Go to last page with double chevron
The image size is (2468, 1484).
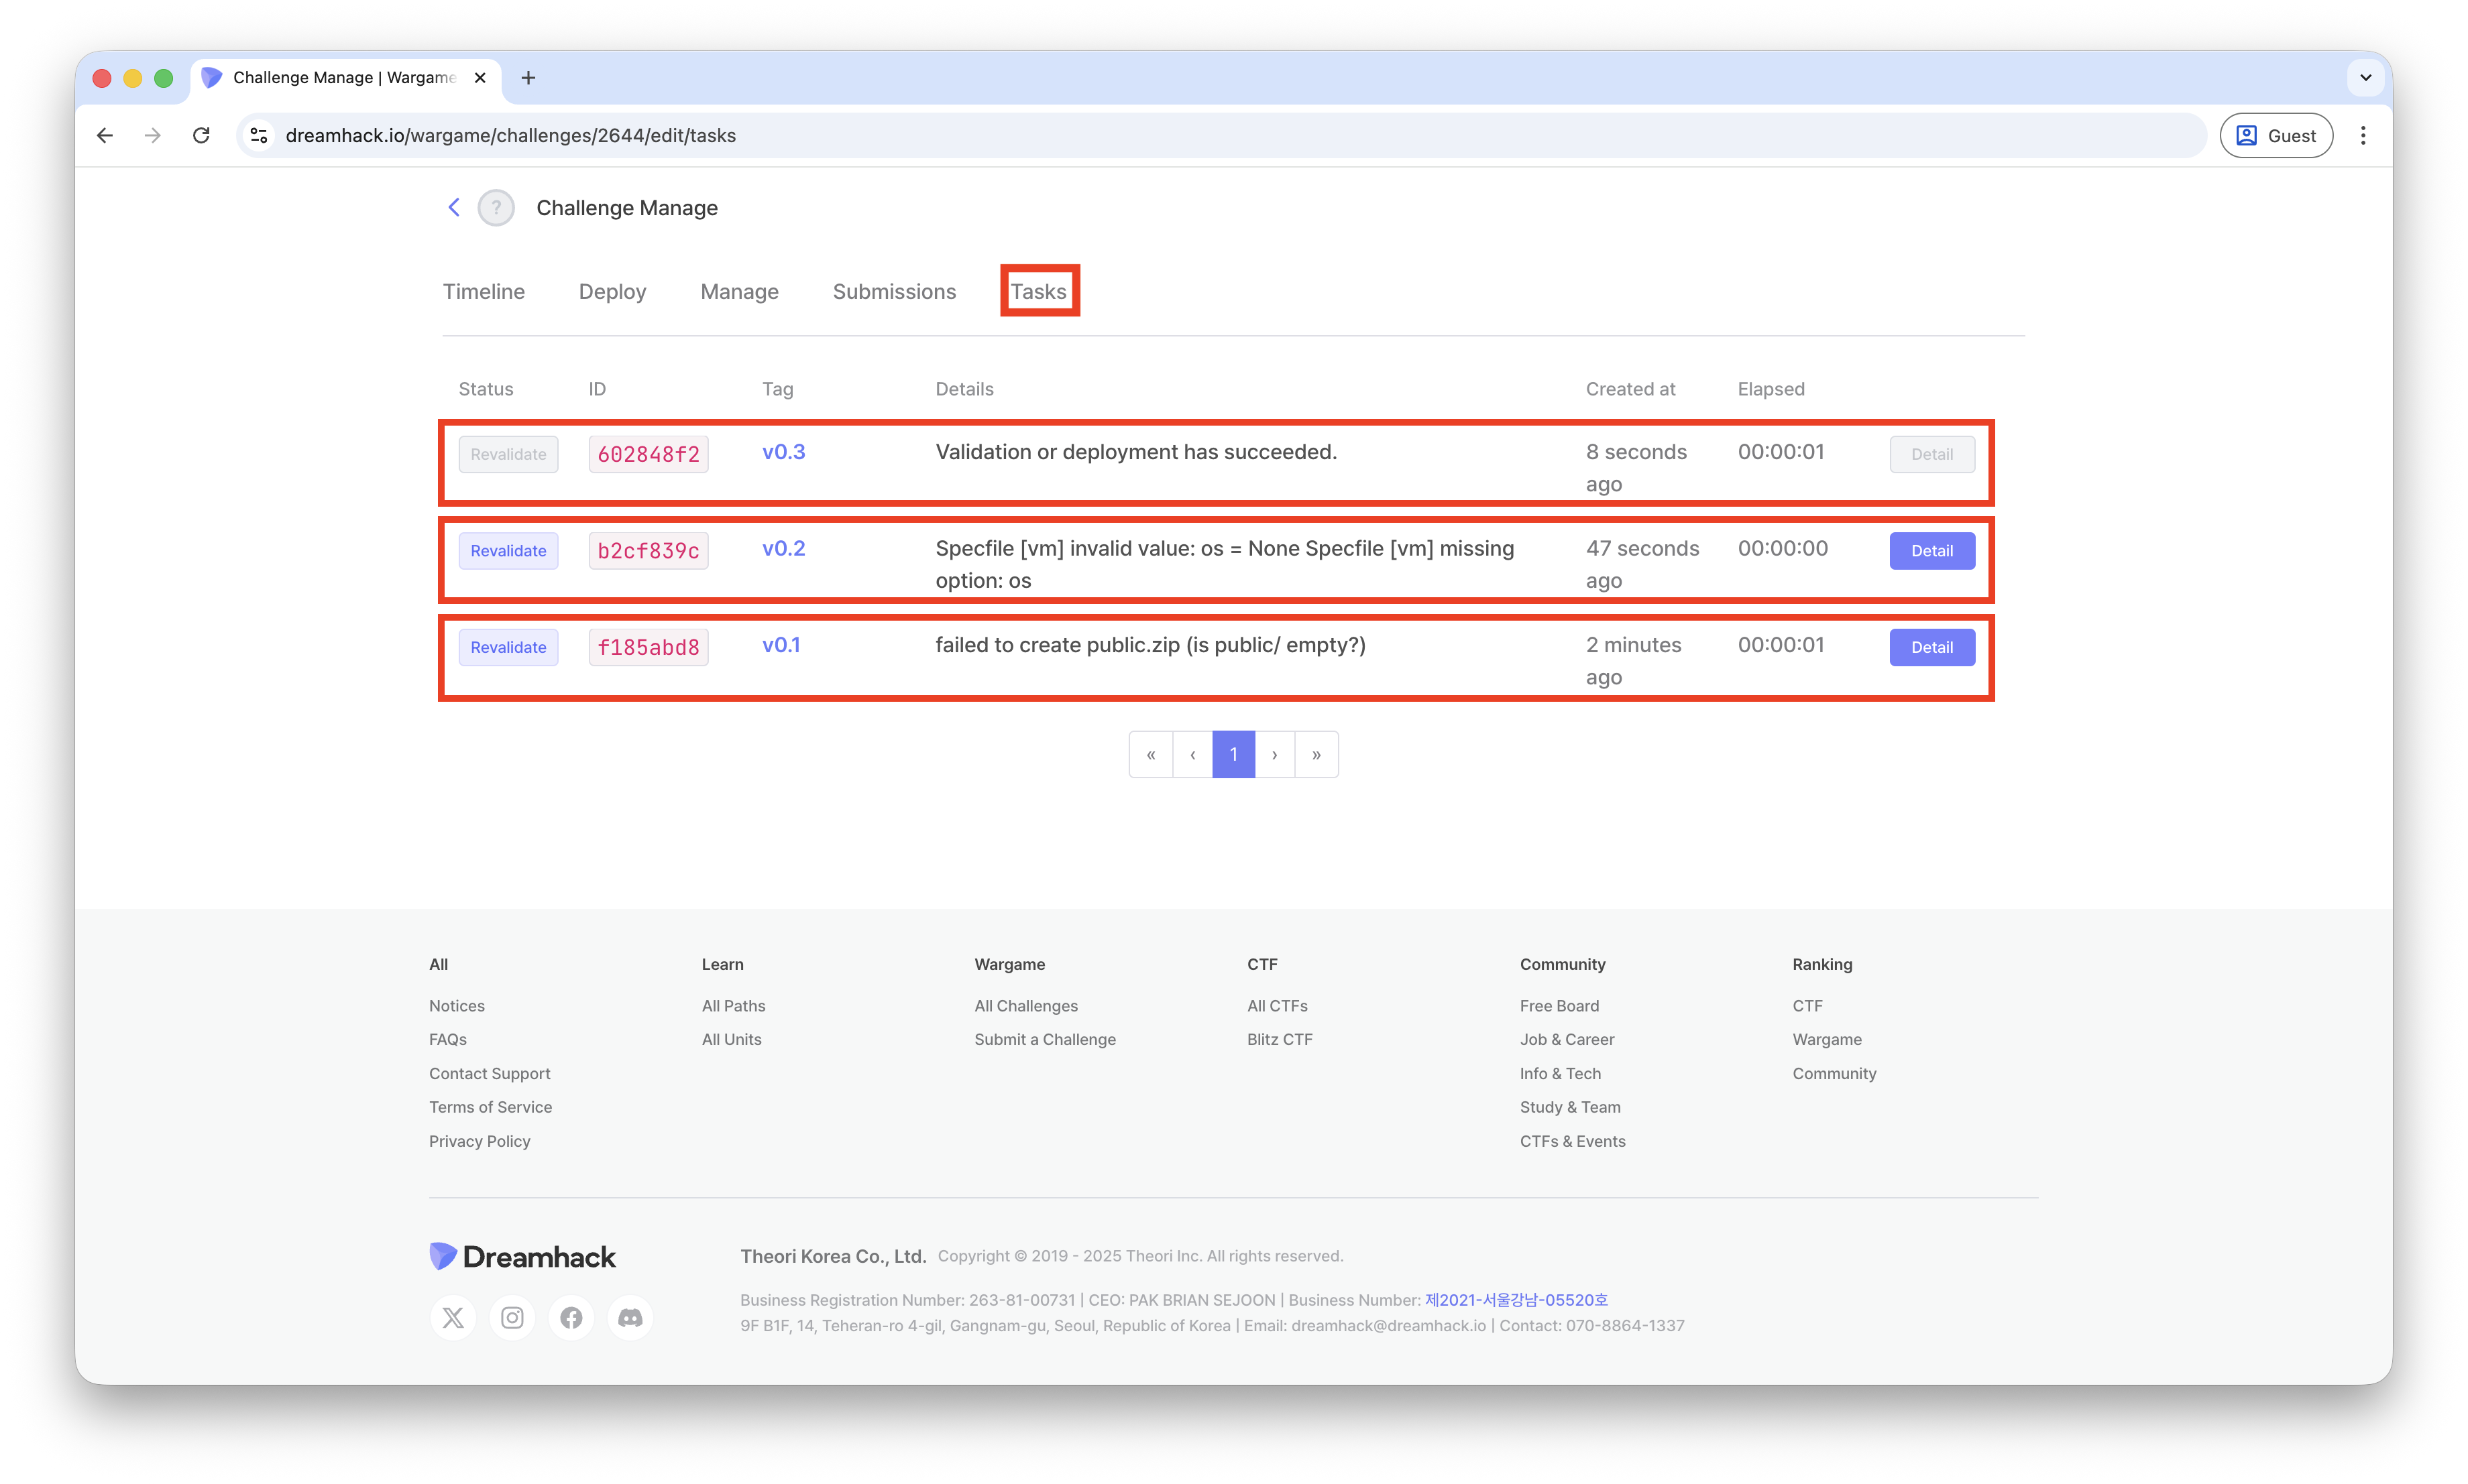[1316, 755]
